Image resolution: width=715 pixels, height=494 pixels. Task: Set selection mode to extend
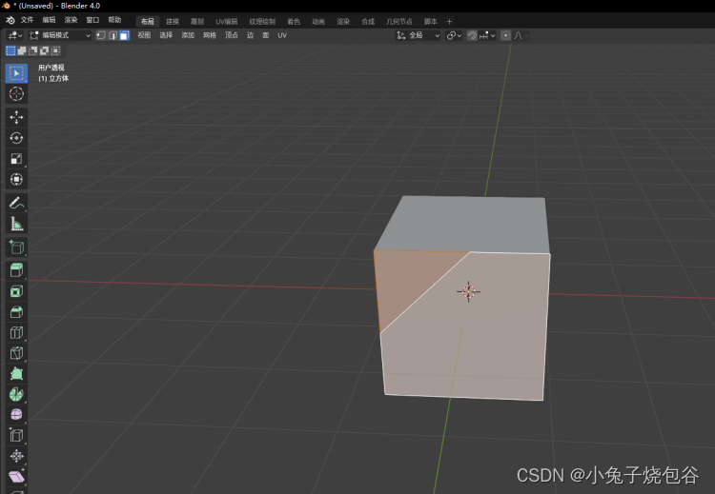point(22,50)
